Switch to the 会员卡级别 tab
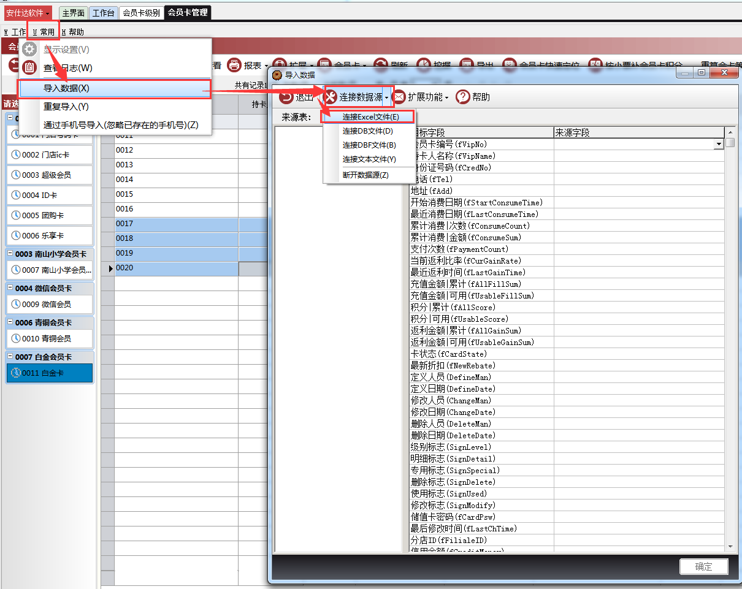The image size is (742, 589). point(141,12)
